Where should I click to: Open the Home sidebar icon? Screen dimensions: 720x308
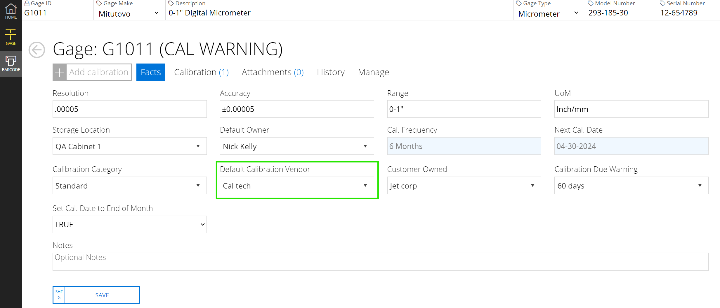coord(11,11)
